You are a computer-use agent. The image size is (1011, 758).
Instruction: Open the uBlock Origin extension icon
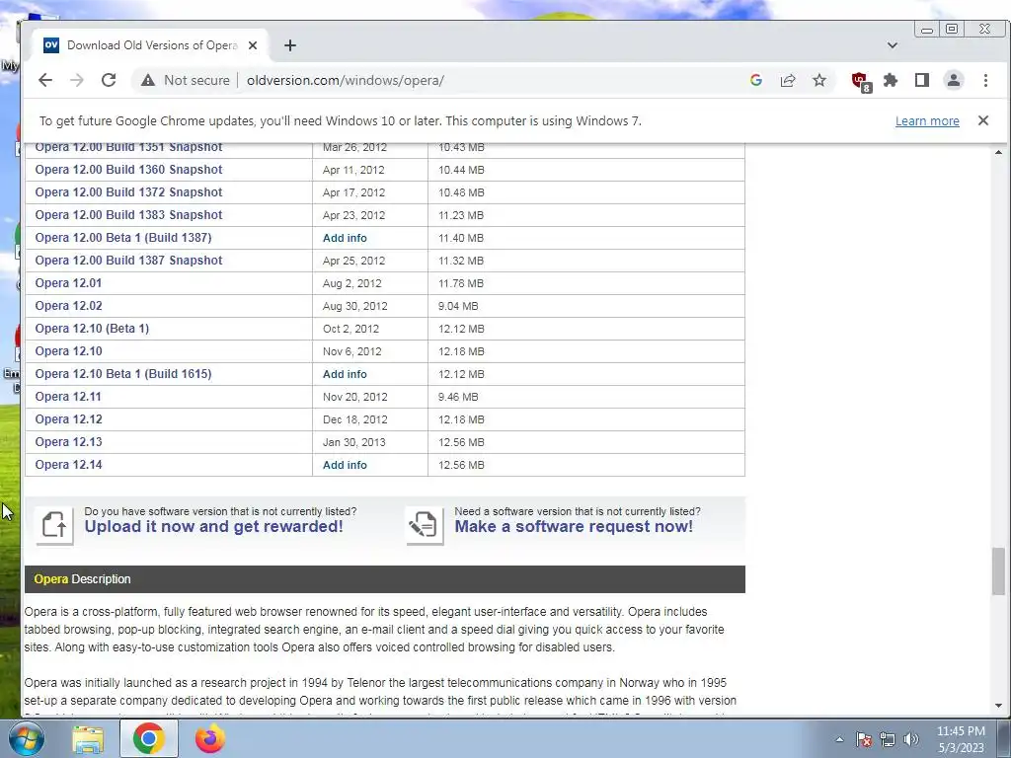(x=861, y=81)
